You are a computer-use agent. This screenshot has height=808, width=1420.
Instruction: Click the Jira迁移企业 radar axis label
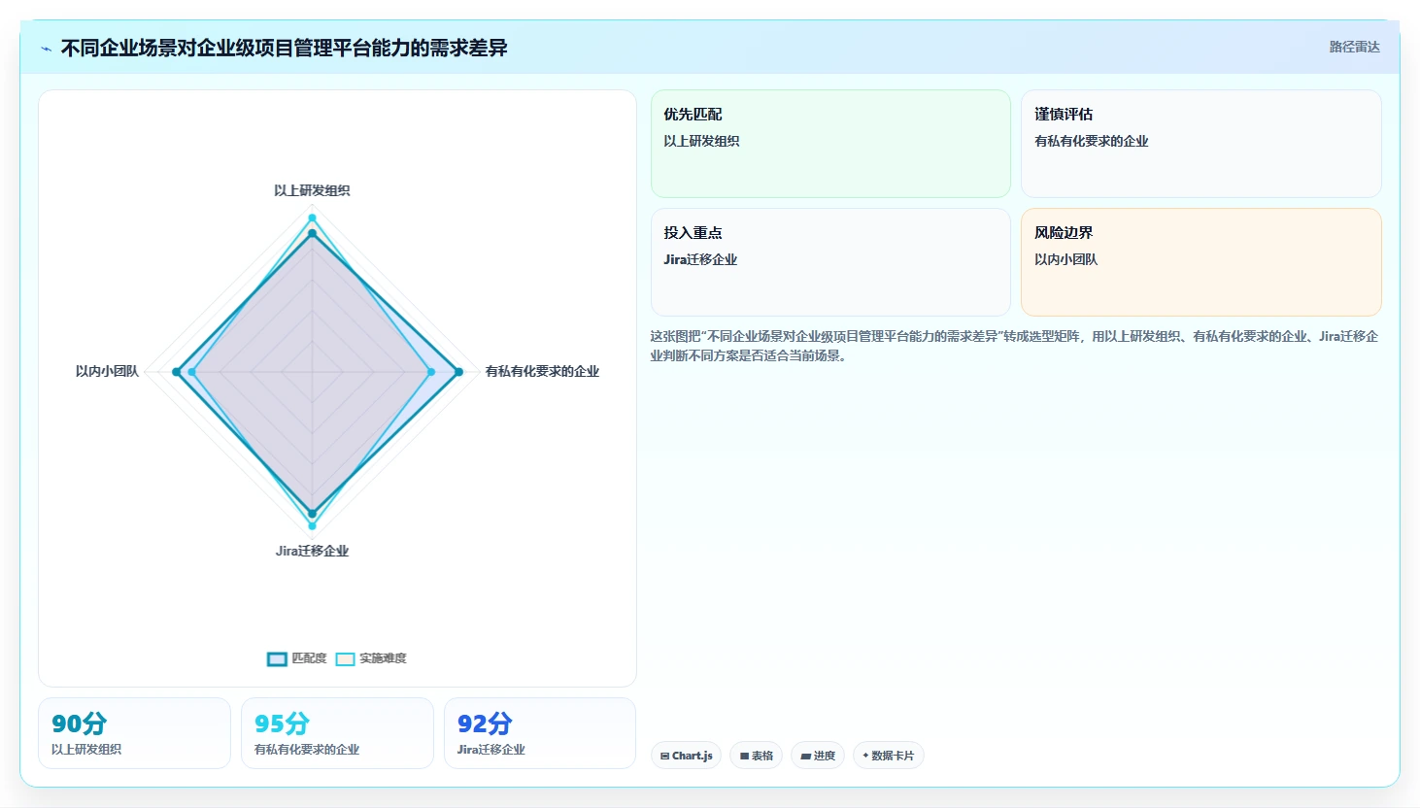pyautogui.click(x=312, y=551)
